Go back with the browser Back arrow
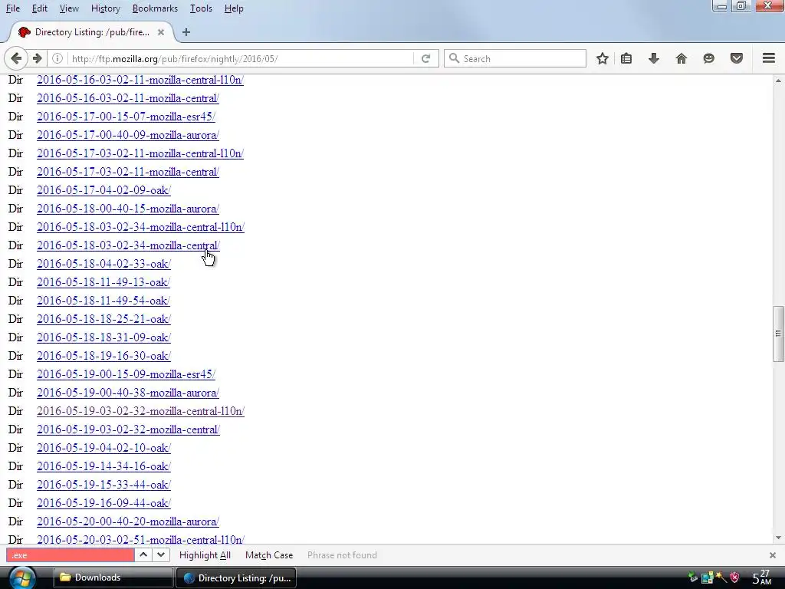785x589 pixels. [x=16, y=58]
